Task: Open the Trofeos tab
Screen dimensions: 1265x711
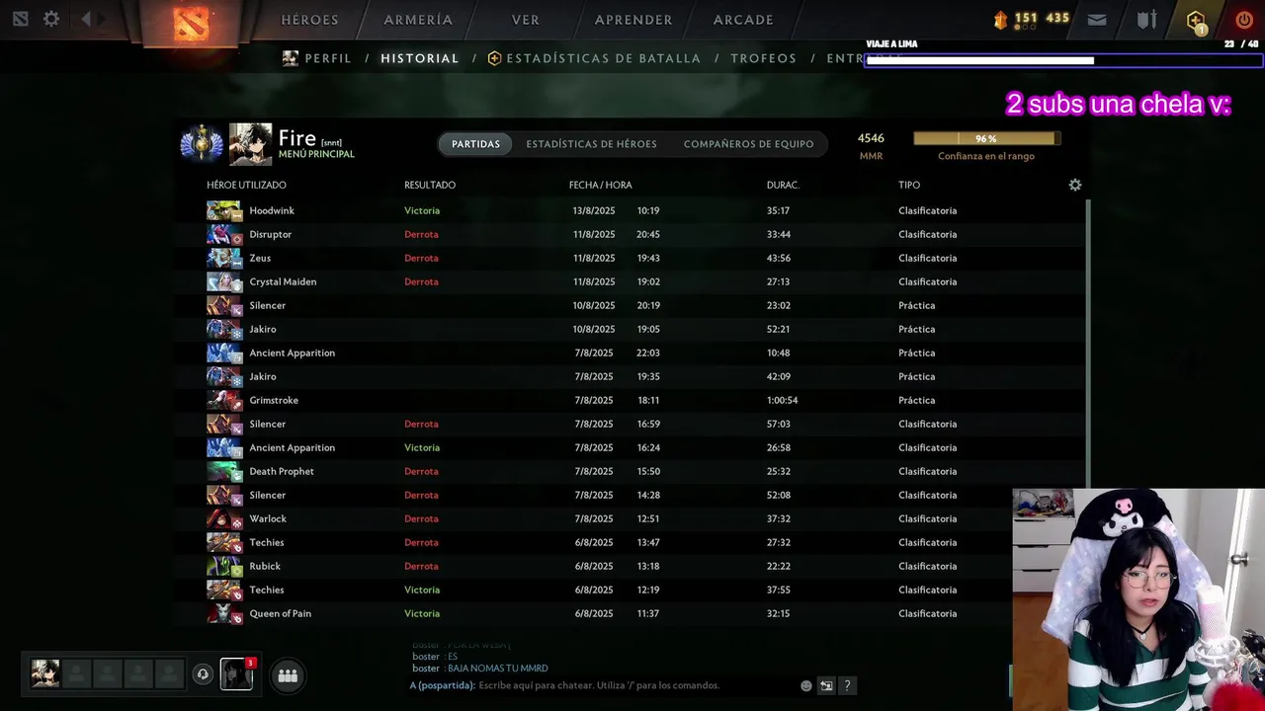Action: tap(764, 58)
